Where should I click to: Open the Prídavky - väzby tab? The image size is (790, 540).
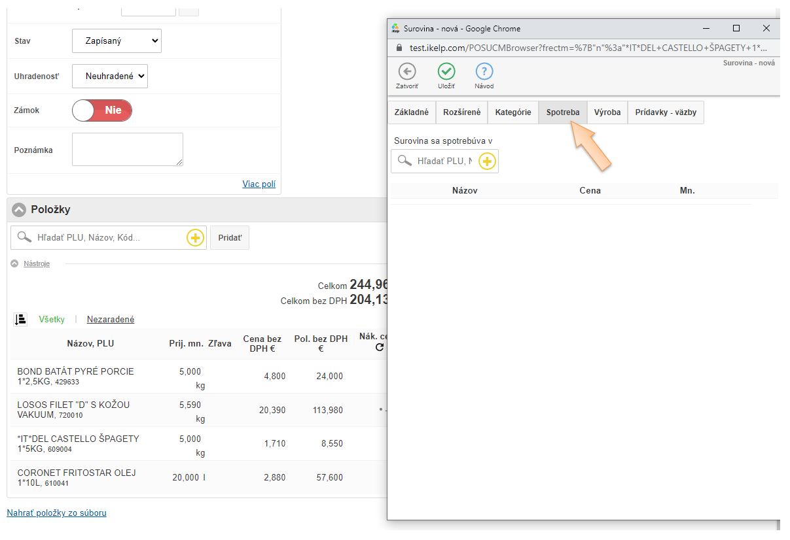(x=665, y=112)
